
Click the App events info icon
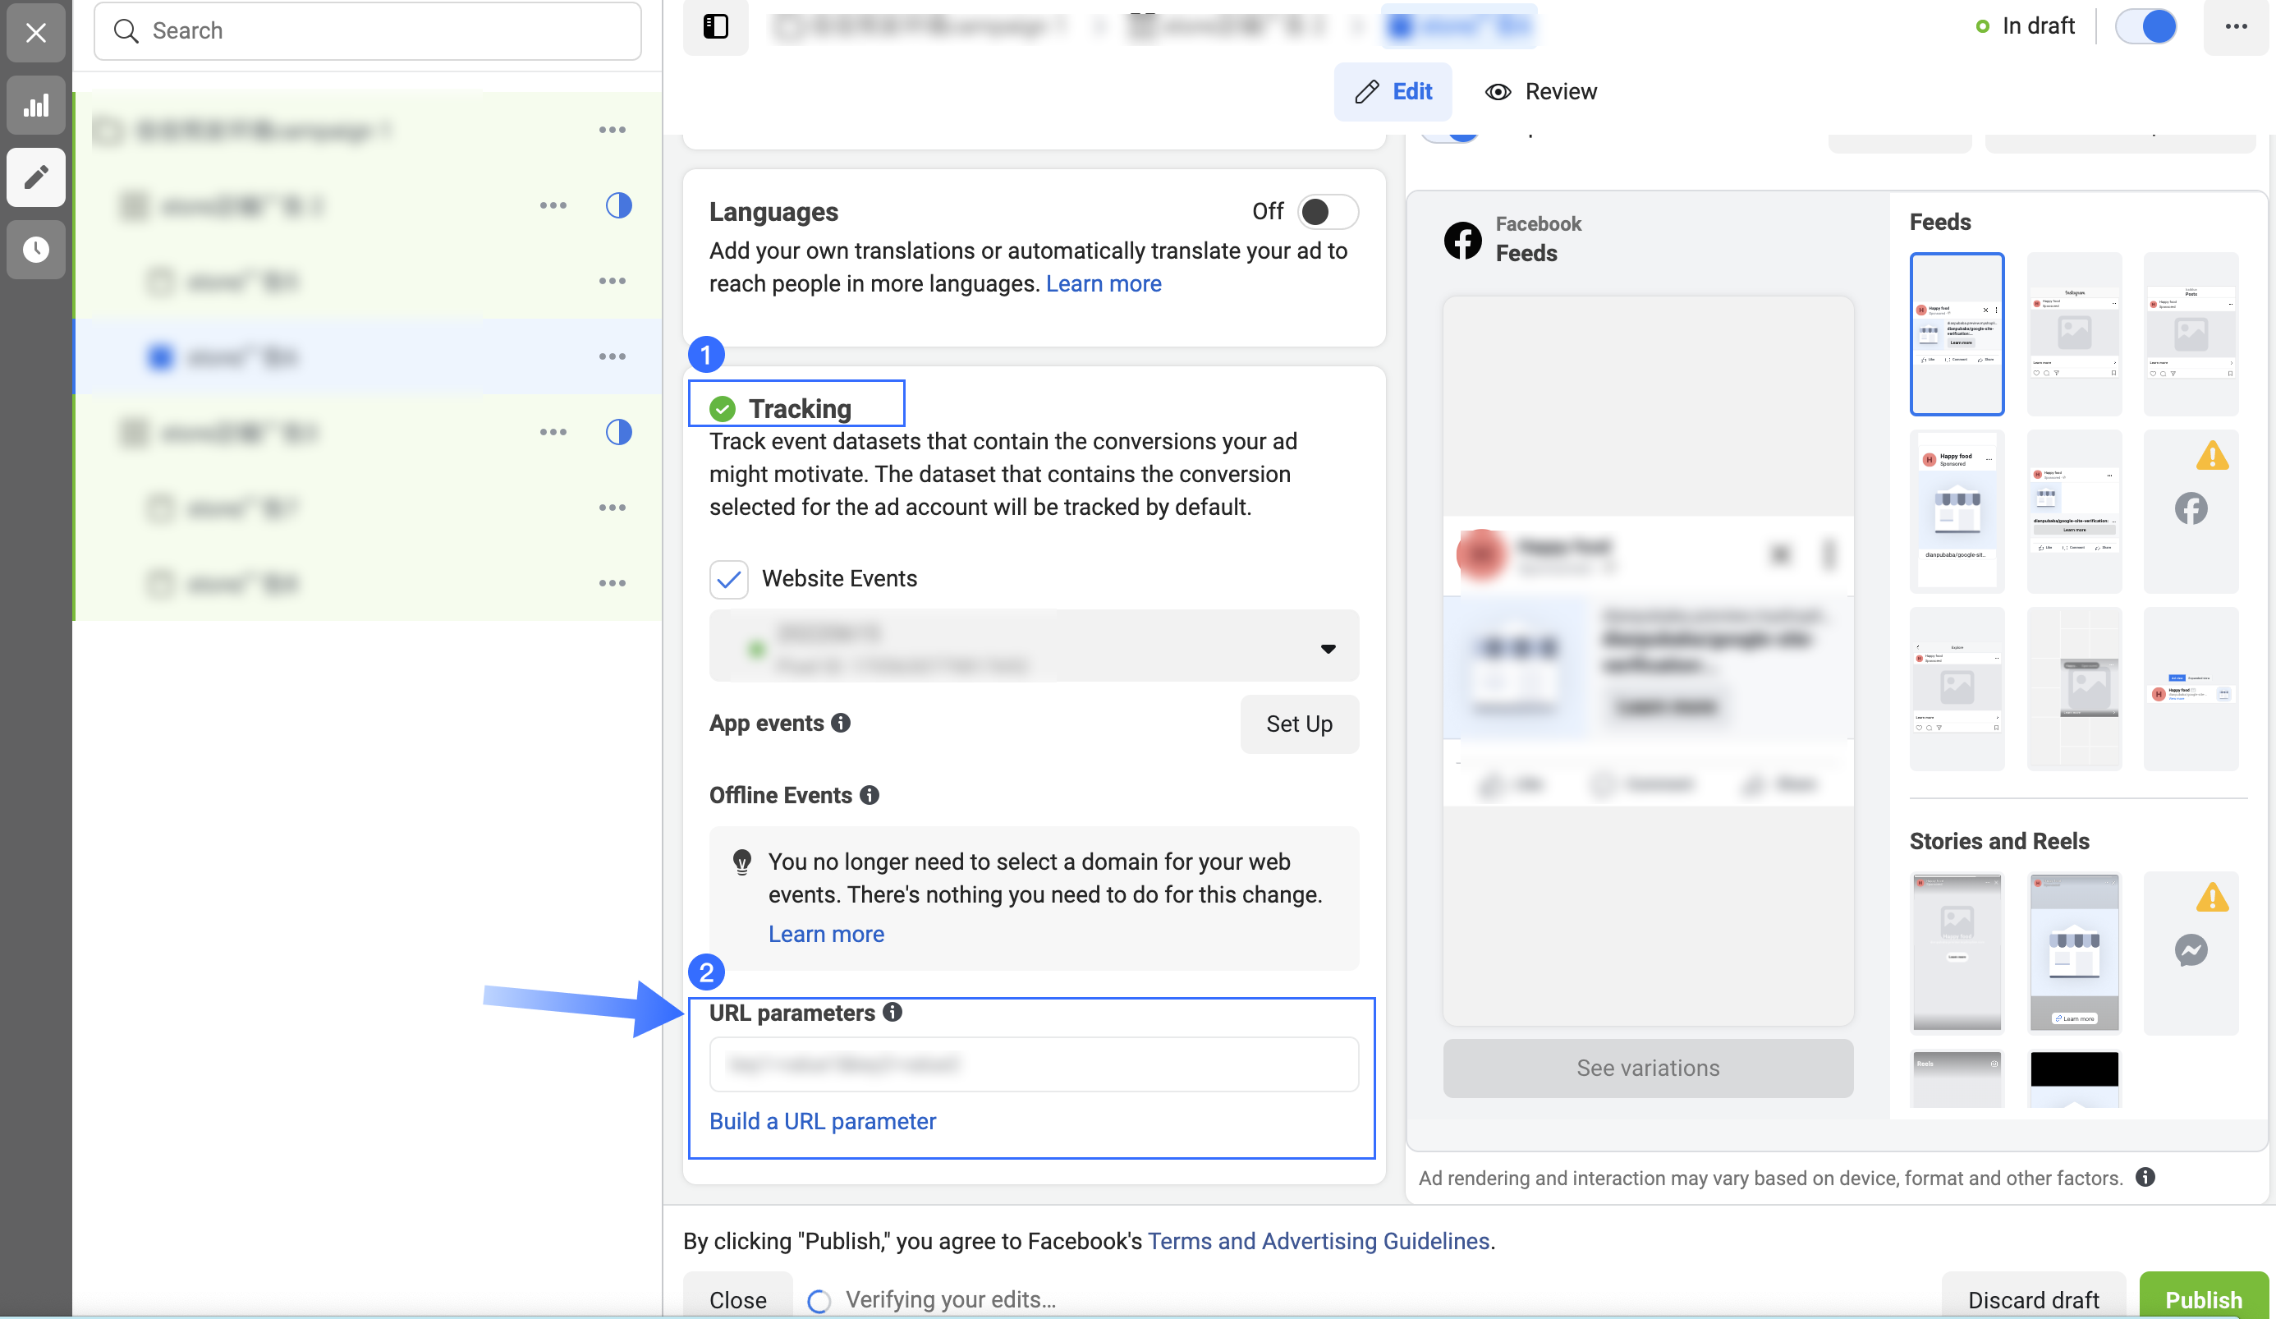(x=841, y=723)
